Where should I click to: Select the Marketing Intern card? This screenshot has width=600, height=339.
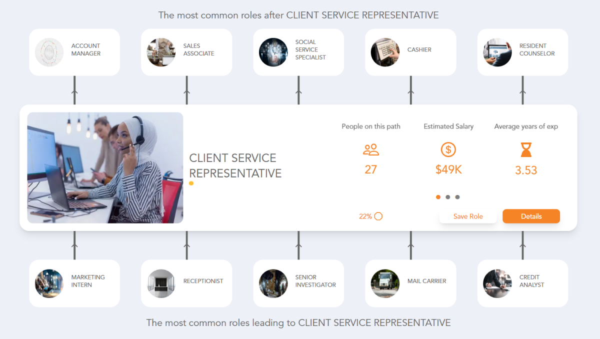click(x=74, y=283)
